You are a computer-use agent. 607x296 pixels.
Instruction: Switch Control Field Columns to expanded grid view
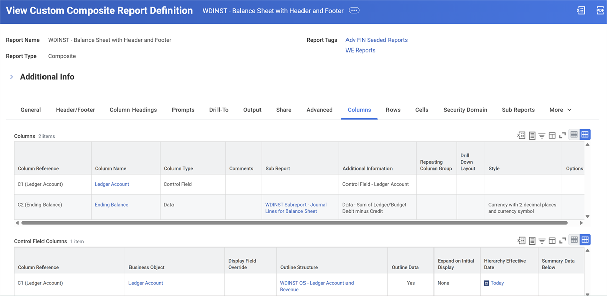click(x=585, y=240)
